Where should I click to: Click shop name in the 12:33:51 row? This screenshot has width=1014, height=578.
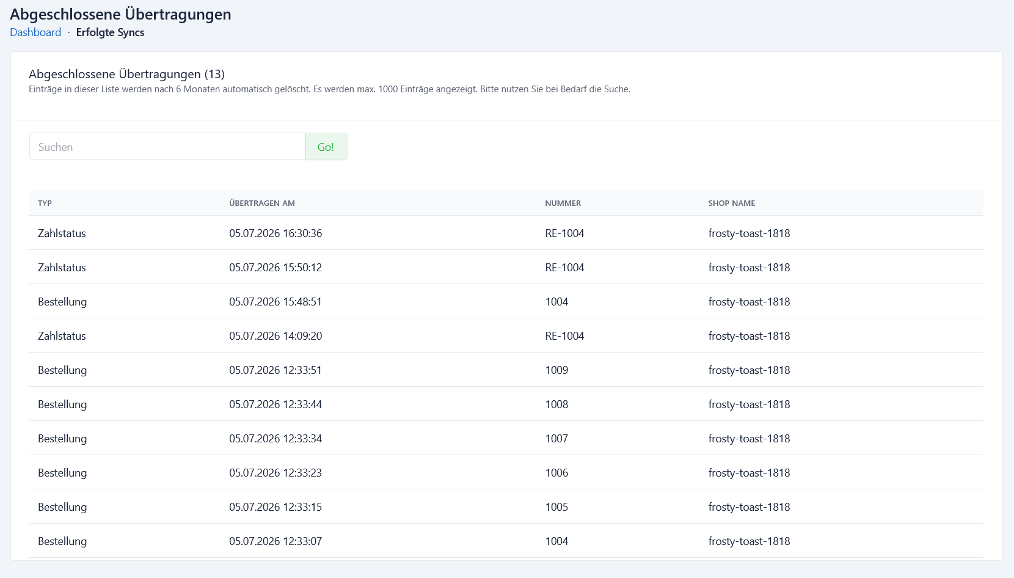tap(749, 370)
